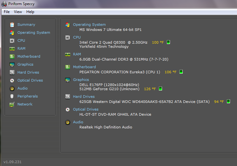Image resolution: width=237 pixels, height=166 pixels.
Task: Click the Piriform Speccy title bar icon
Action: click(x=4, y=4)
